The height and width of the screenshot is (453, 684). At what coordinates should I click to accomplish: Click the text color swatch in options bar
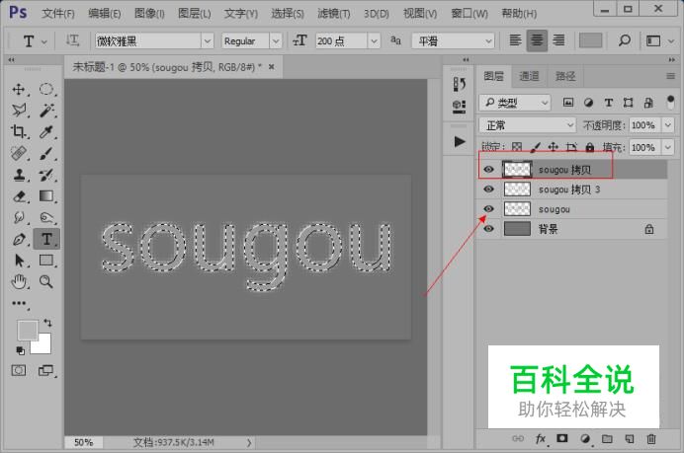(x=590, y=40)
